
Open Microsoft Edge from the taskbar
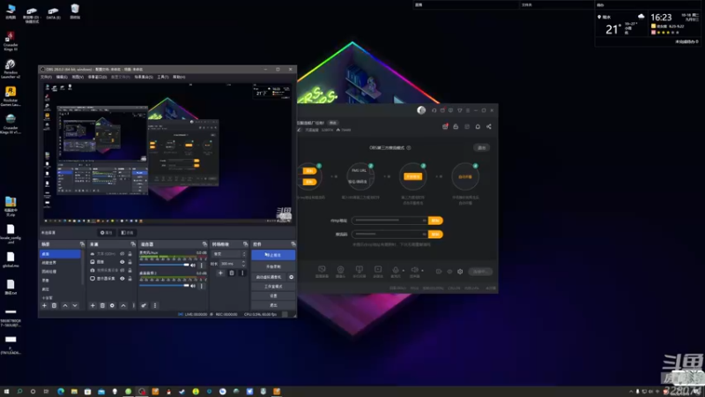61,392
